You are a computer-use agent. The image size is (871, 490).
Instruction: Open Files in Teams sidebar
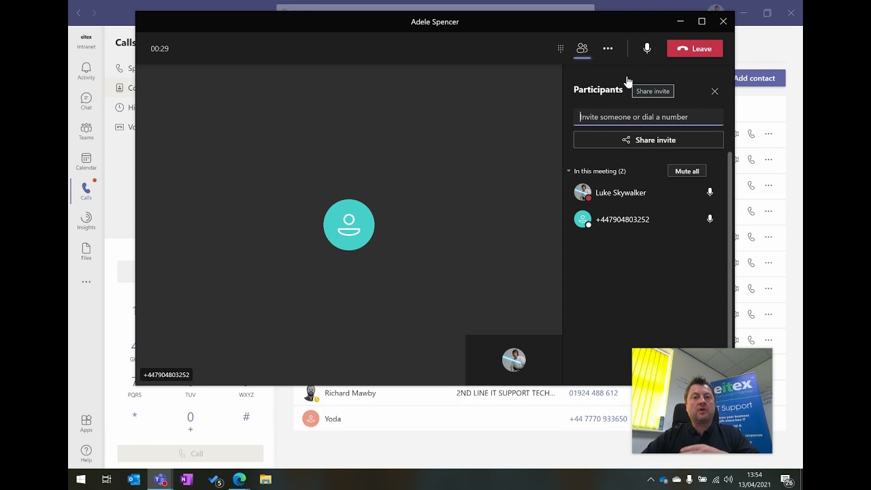pos(86,251)
